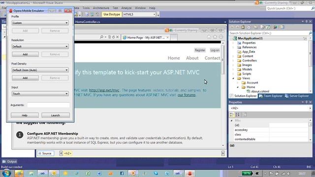This screenshot has width=315, height=177.
Task: Click the Log on link
Action: [215, 50]
